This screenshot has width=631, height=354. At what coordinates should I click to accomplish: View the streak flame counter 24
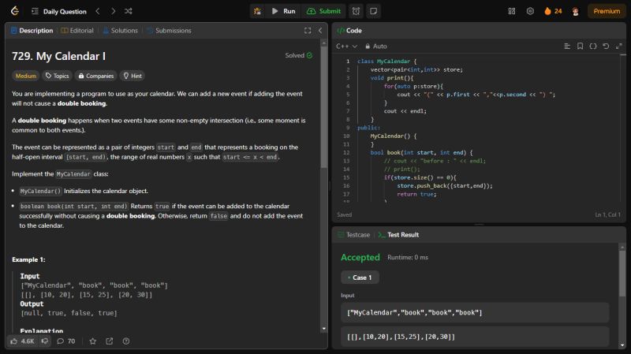pyautogui.click(x=553, y=11)
